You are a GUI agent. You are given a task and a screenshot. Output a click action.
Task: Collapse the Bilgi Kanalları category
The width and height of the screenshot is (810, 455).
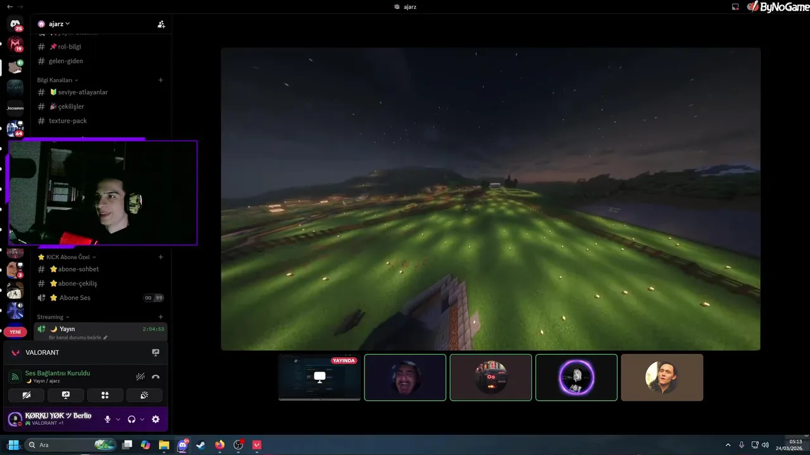(x=58, y=80)
